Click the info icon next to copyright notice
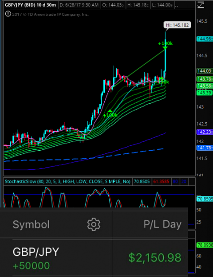This screenshot has width=213, height=277. (8, 14)
